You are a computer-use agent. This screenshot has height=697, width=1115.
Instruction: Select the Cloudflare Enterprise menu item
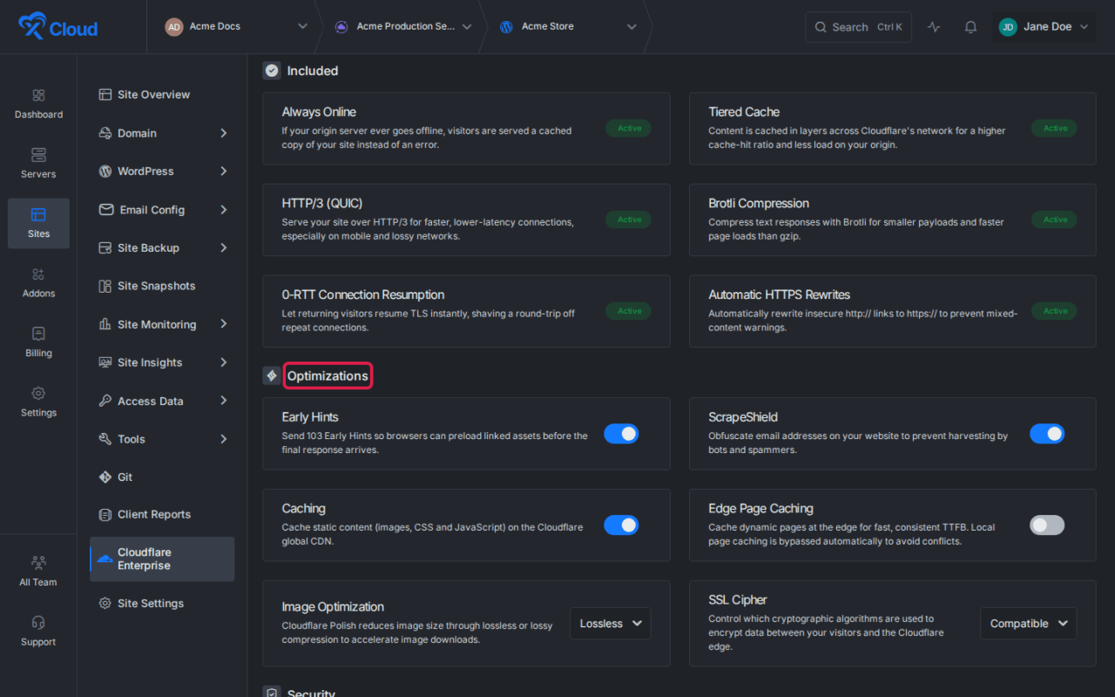click(x=162, y=559)
